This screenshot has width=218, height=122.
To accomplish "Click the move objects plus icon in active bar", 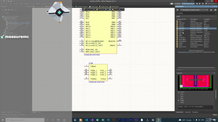I will tap(87, 9).
